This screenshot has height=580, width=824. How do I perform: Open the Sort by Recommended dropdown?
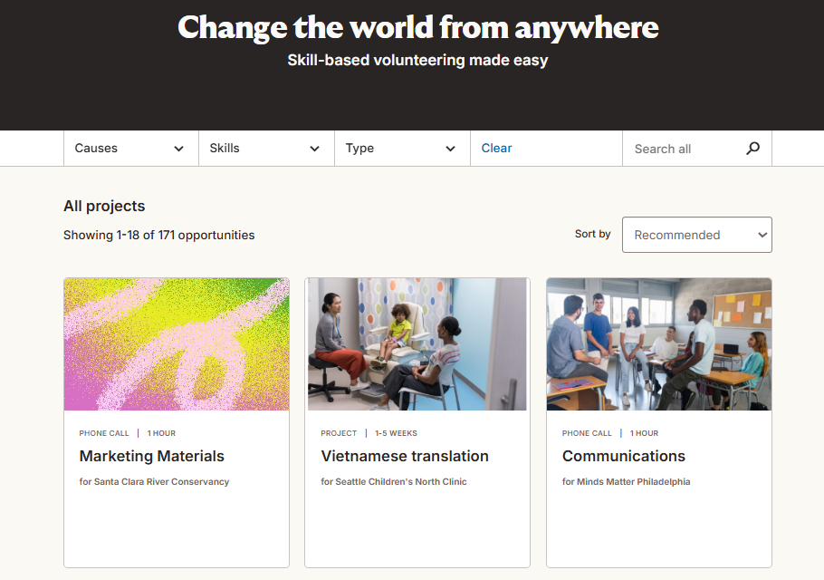coord(696,235)
